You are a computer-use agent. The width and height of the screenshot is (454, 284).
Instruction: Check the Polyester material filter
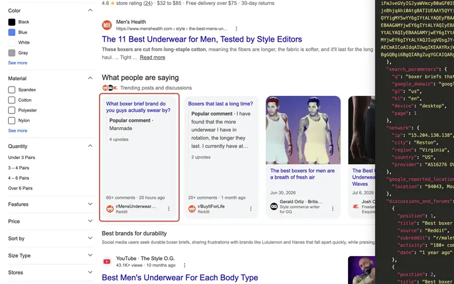tap(11, 110)
